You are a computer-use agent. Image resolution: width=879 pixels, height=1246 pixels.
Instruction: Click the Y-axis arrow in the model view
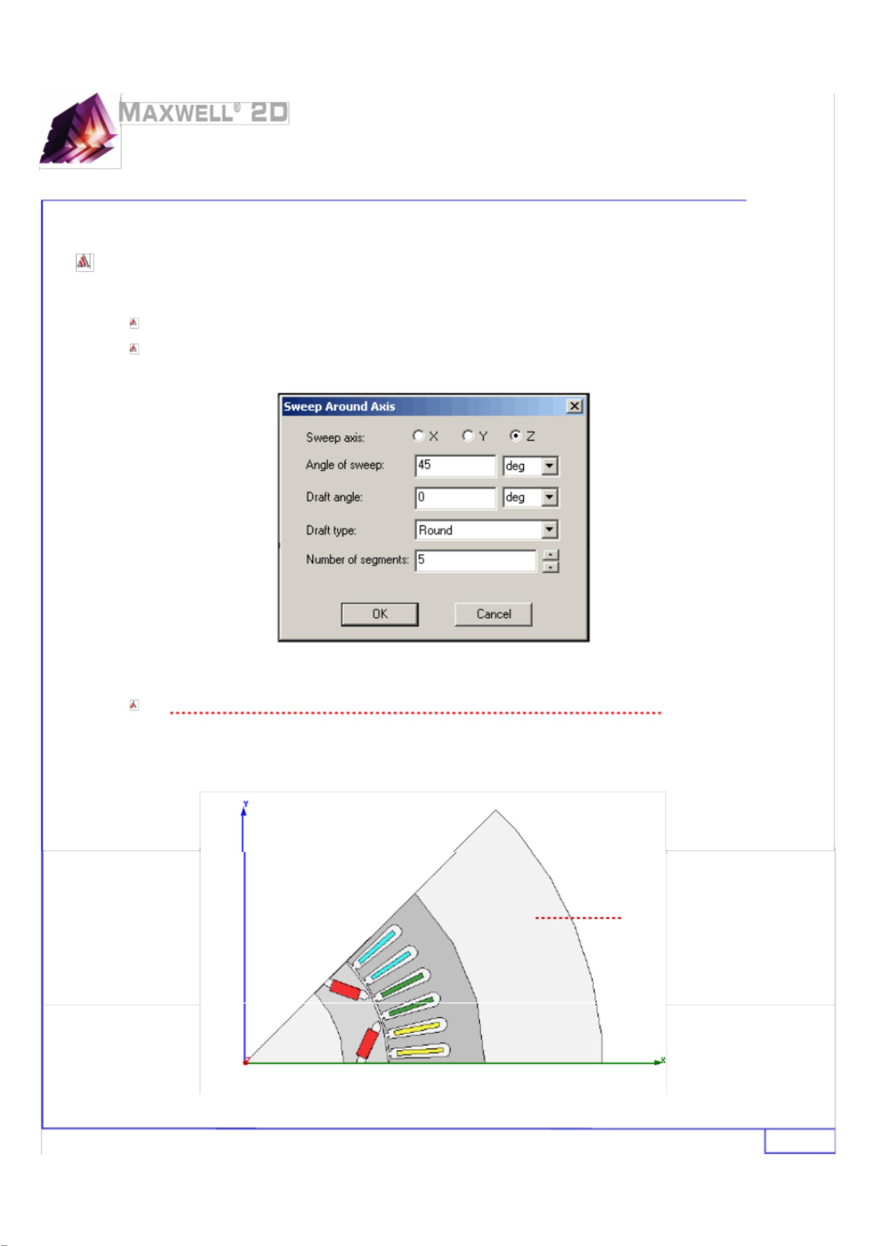click(x=243, y=812)
